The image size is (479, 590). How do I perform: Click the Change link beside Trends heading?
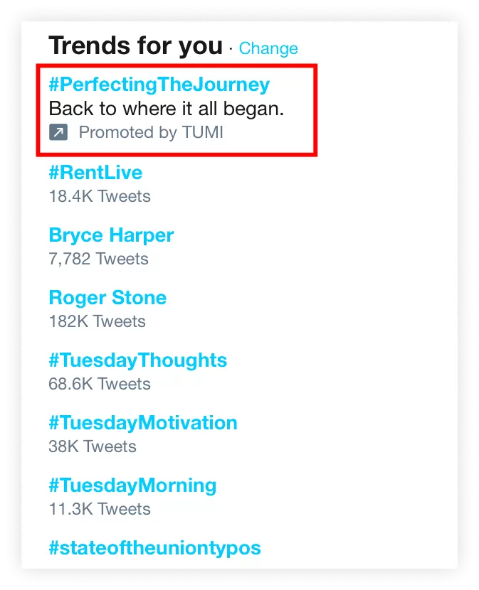pyautogui.click(x=268, y=49)
